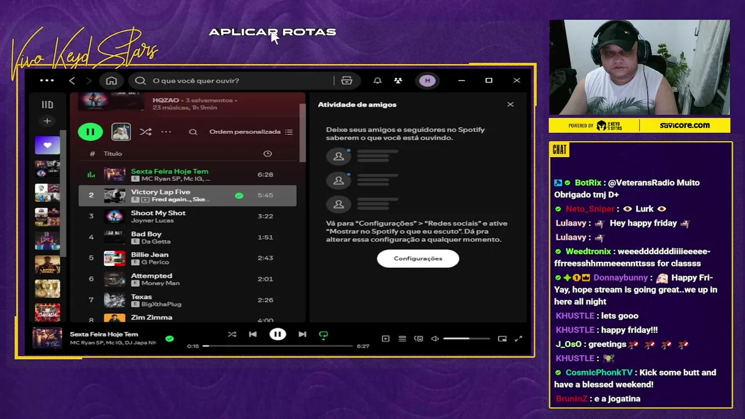Sort by the 'Título' column header
The image size is (745, 419).
(x=113, y=154)
